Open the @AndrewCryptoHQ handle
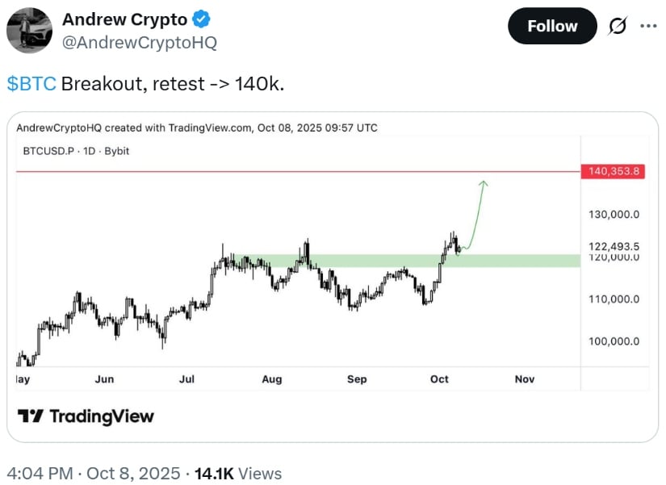Viewport: 666px width, 485px height. click(x=140, y=43)
